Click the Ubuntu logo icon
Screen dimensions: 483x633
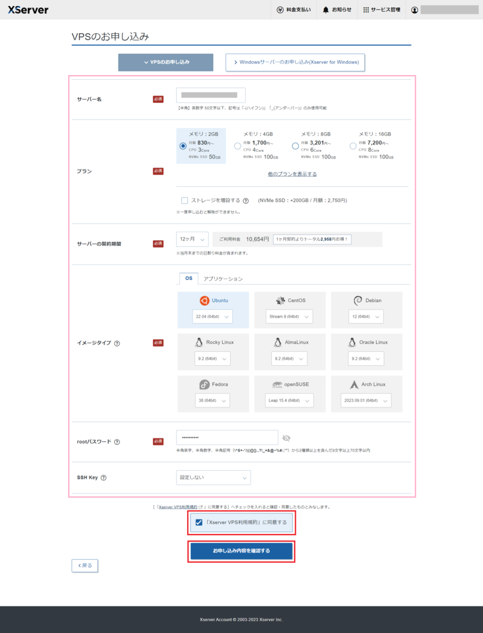(x=205, y=300)
